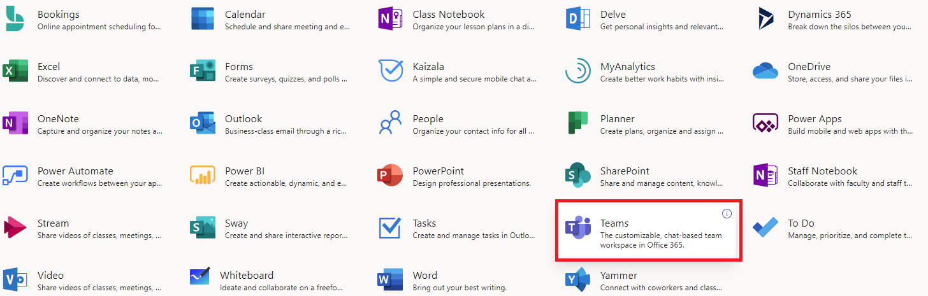The image size is (928, 296).
Task: Click the PowerPoint title link
Action: pyautogui.click(x=439, y=171)
